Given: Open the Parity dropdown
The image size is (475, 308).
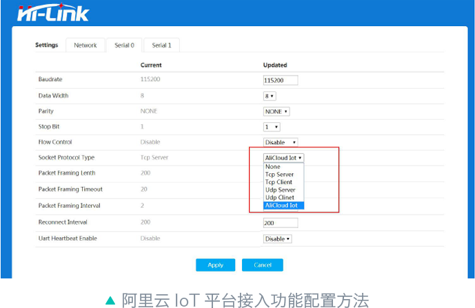Looking at the screenshot, I should click(276, 111).
